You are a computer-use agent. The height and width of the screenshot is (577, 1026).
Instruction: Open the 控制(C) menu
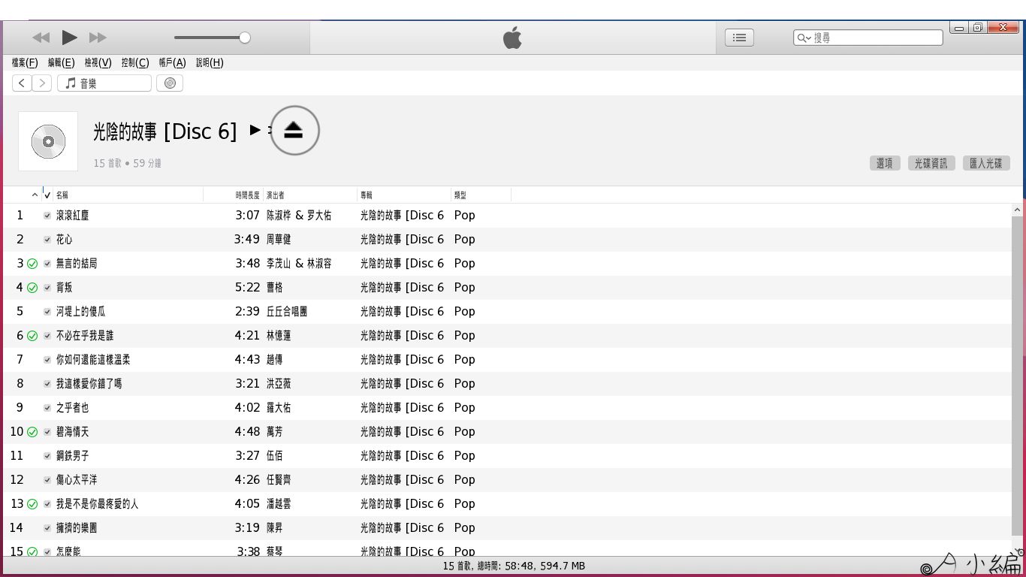(x=135, y=63)
